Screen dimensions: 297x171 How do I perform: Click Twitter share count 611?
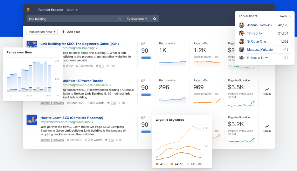click(x=102, y=66)
